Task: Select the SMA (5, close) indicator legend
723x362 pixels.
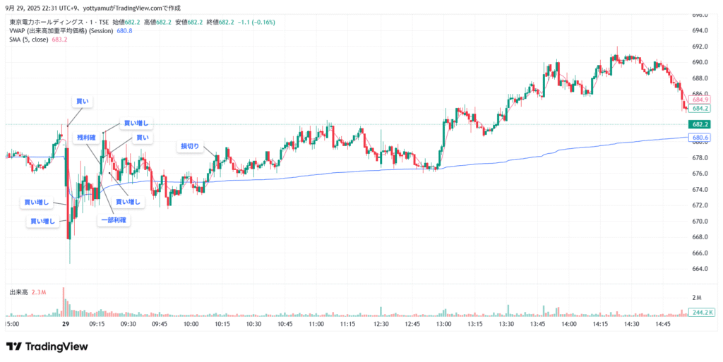Action: [x=28, y=40]
